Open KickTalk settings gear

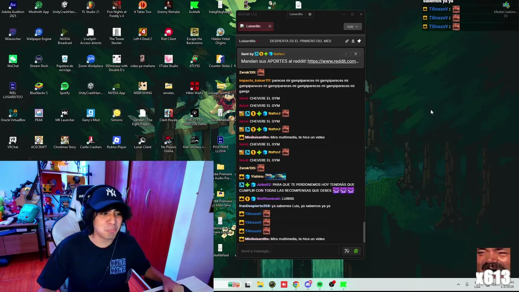(x=310, y=14)
